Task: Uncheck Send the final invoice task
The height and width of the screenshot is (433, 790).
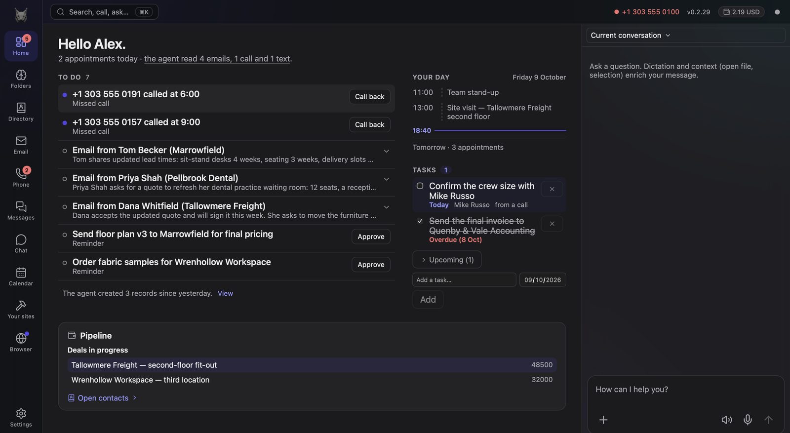Action: [x=420, y=221]
